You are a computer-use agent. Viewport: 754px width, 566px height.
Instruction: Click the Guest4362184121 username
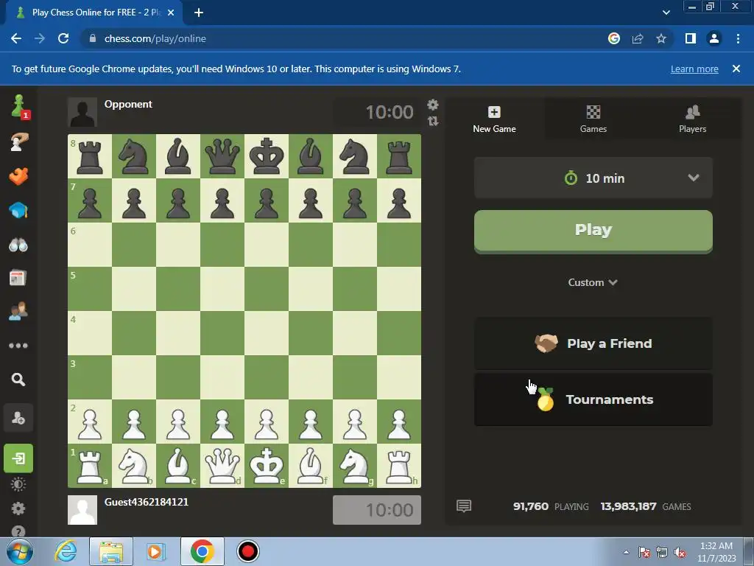pyautogui.click(x=147, y=502)
